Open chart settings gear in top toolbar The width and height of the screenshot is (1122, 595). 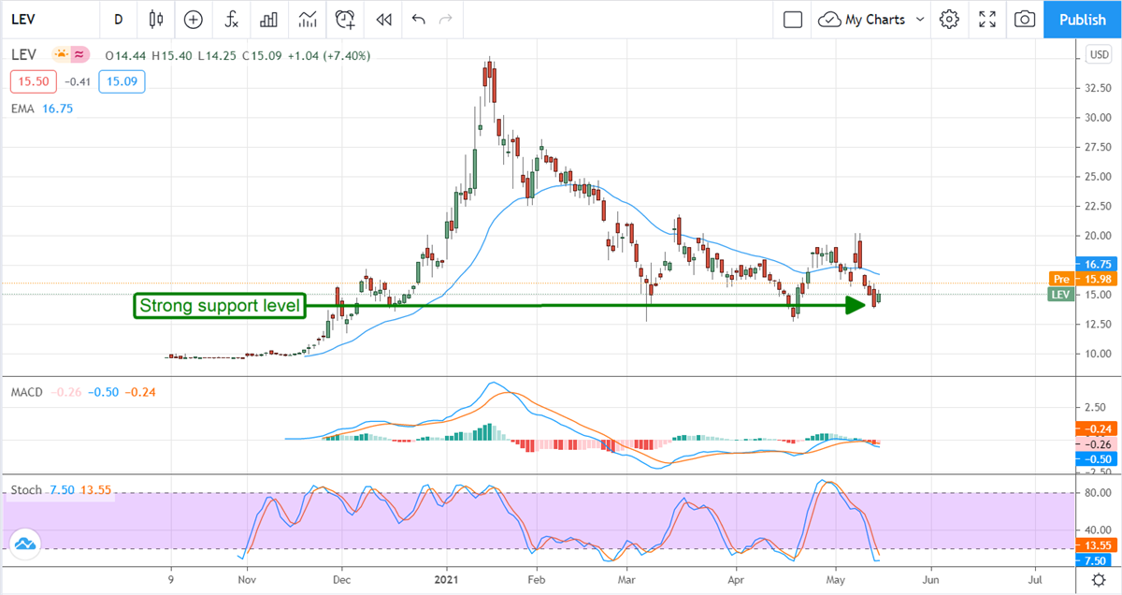coord(950,19)
